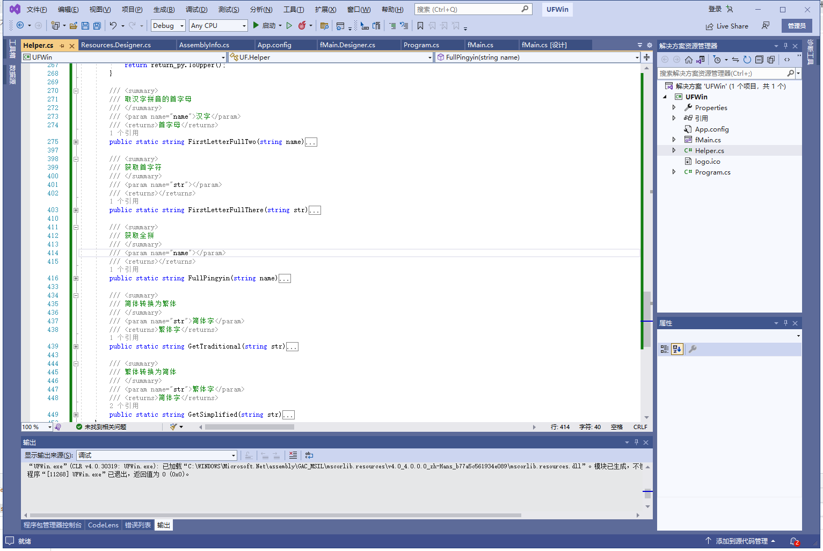The height and width of the screenshot is (551, 823).
Task: Expand collapsed FirstLetterFullTwo method
Action: pos(76,142)
